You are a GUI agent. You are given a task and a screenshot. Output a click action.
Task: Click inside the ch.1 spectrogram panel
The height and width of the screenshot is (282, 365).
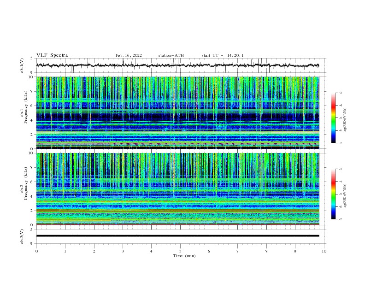(x=177, y=112)
